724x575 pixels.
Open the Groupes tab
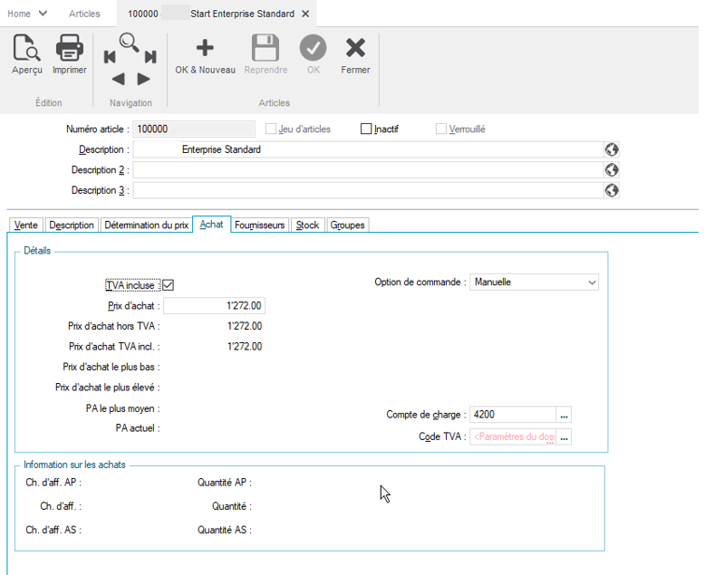pos(347,225)
